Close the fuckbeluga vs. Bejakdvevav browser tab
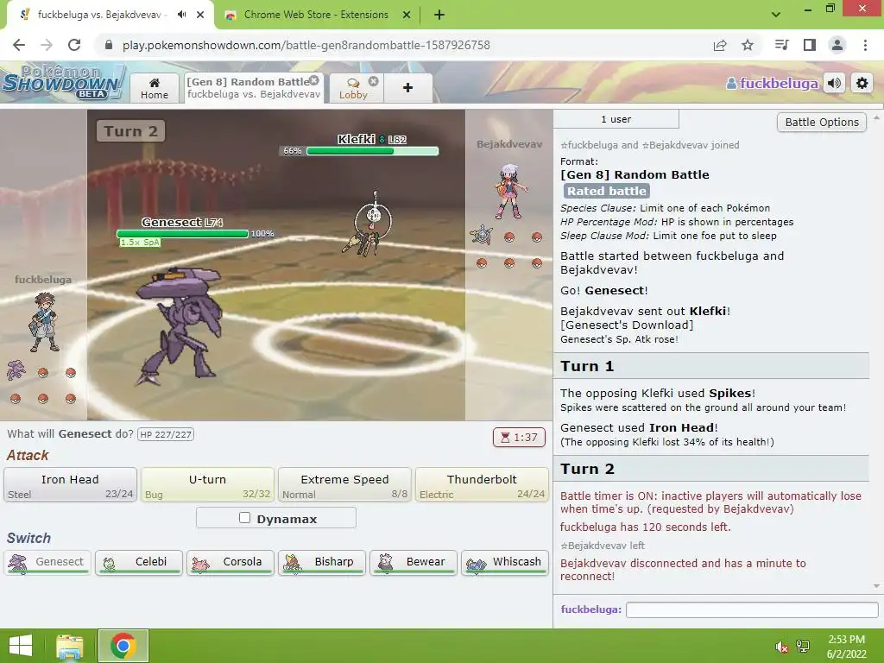884x663 pixels. pyautogui.click(x=200, y=15)
